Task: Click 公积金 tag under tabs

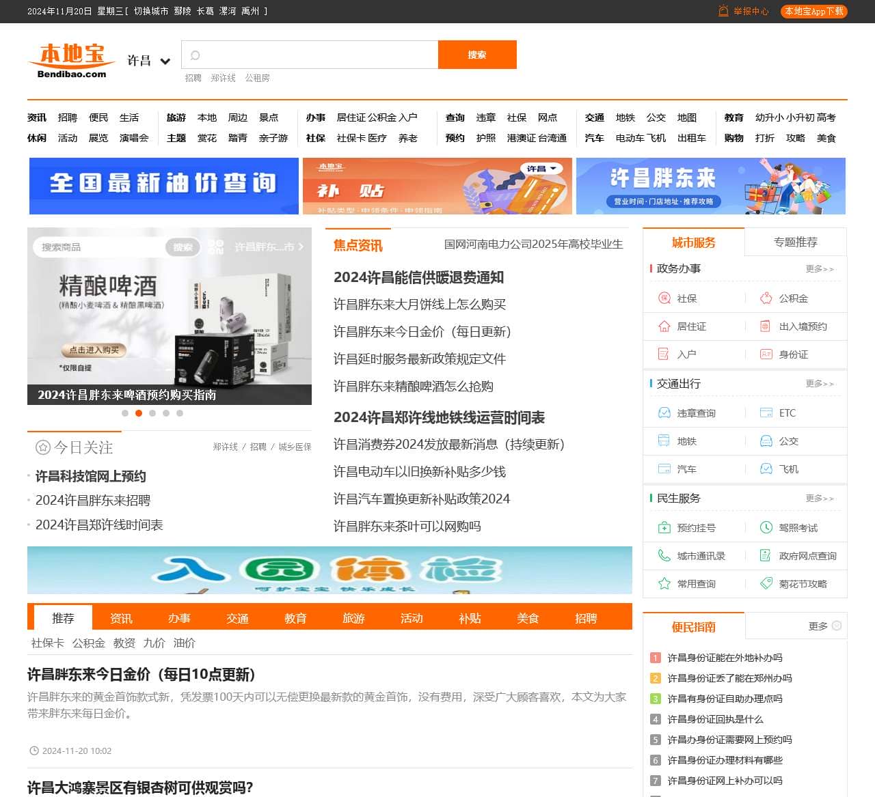Action: click(89, 643)
